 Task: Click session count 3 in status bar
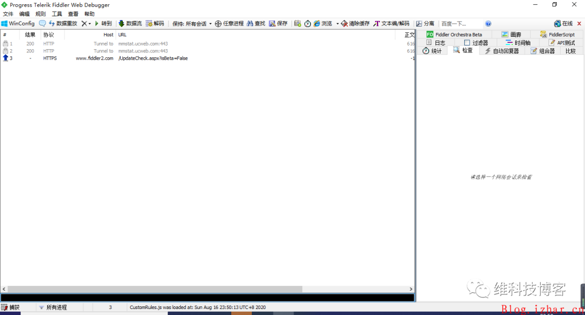coord(110,307)
